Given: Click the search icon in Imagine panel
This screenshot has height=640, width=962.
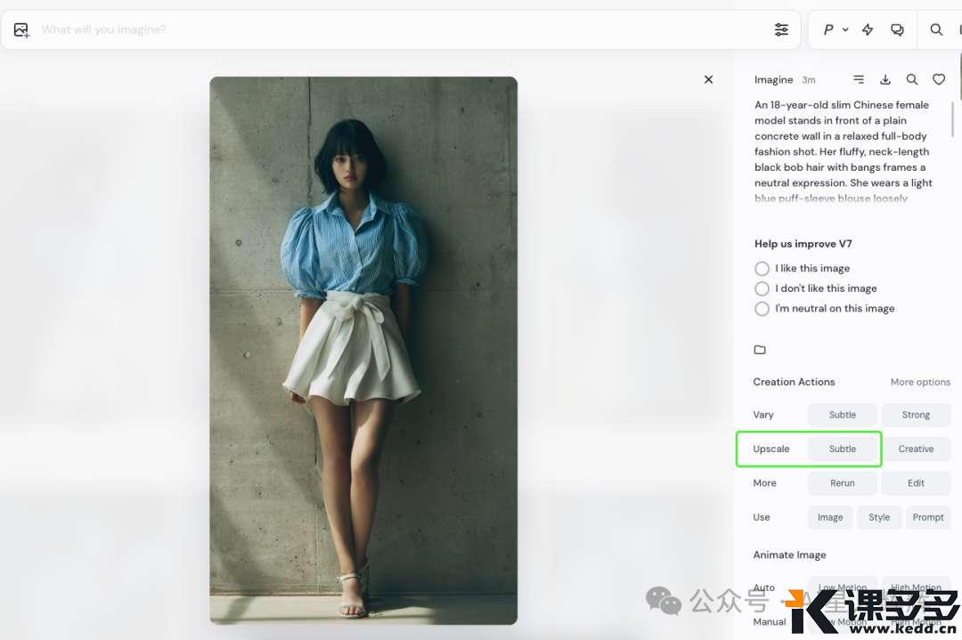Looking at the screenshot, I should pyautogui.click(x=912, y=80).
